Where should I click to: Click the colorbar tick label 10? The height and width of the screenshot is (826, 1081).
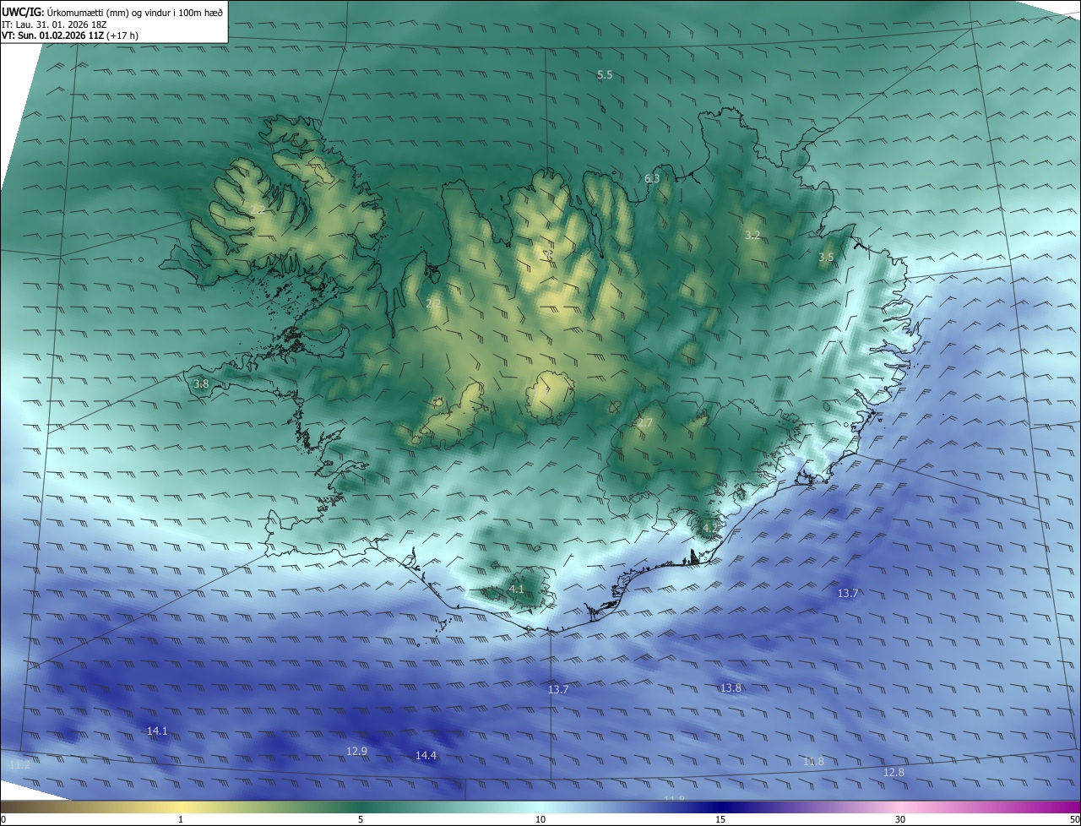pyautogui.click(x=540, y=819)
